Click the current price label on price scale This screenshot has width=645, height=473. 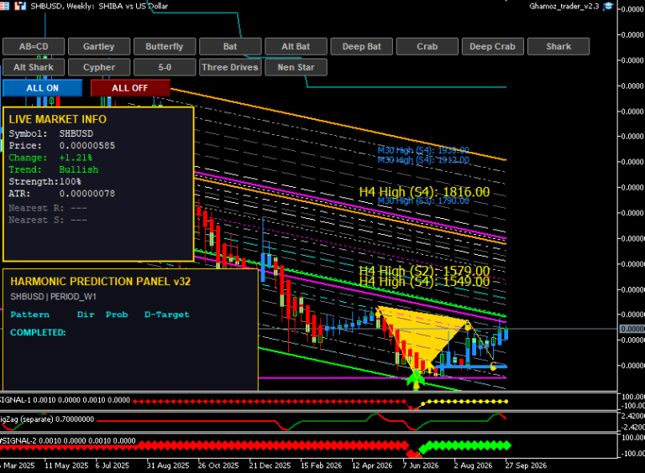pos(632,329)
